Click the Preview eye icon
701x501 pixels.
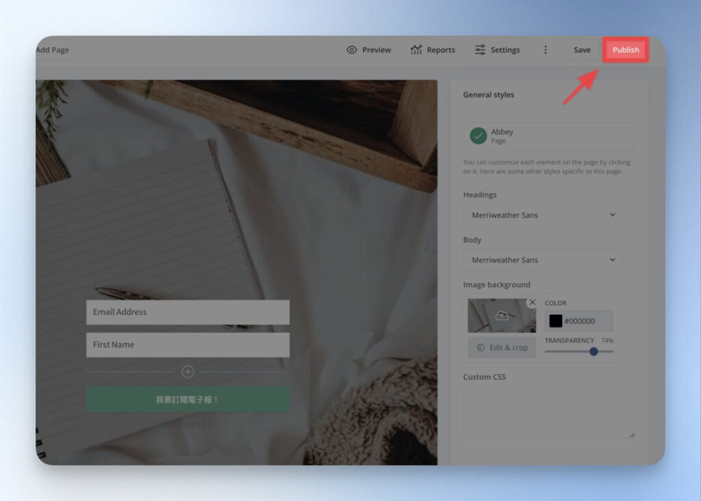352,49
